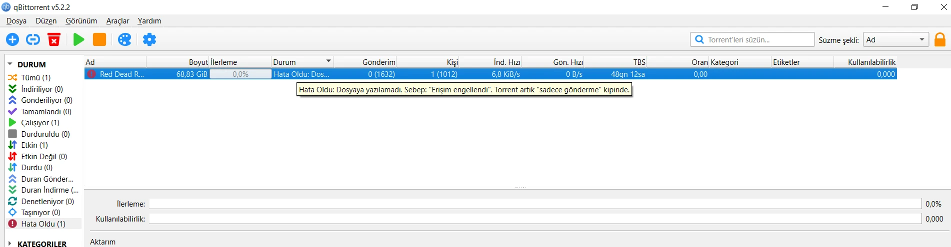951x247 pixels.
Task: Open the Araçlar menu
Action: point(117,21)
